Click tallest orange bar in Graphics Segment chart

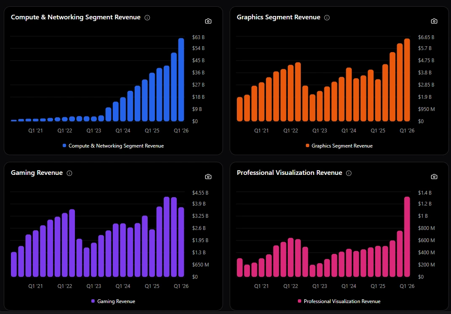[407, 80]
